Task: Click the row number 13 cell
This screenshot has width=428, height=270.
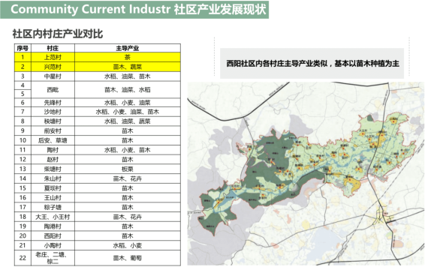Action: 23,169
